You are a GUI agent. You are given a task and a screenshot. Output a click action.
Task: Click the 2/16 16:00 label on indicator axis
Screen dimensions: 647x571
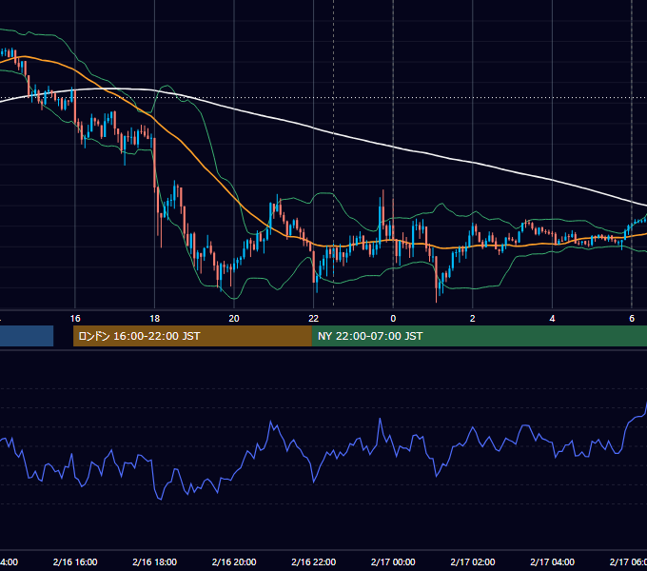coord(75,562)
